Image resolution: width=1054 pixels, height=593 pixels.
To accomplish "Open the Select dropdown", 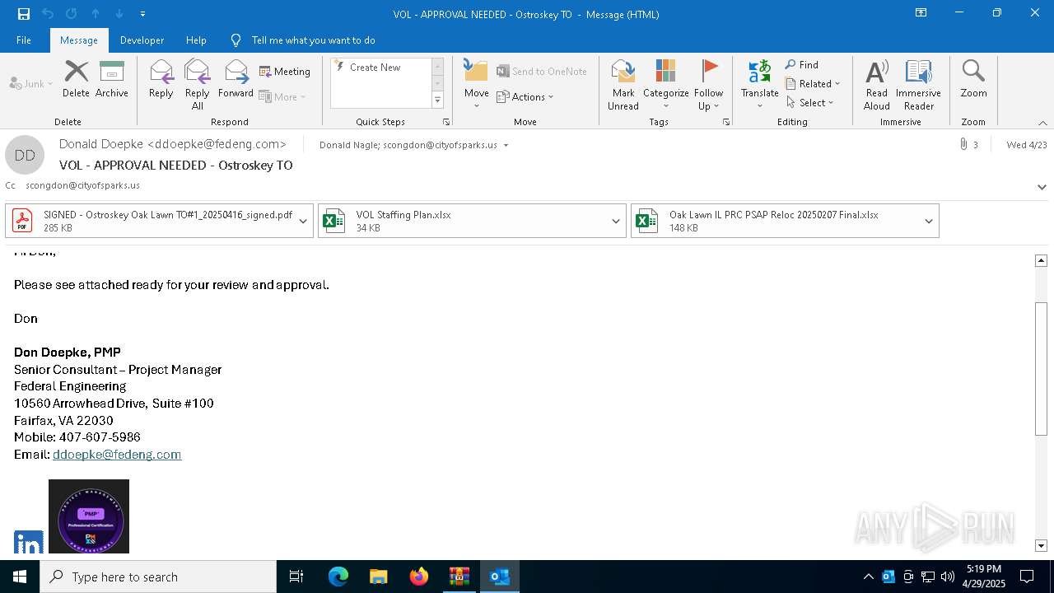I will [809, 103].
